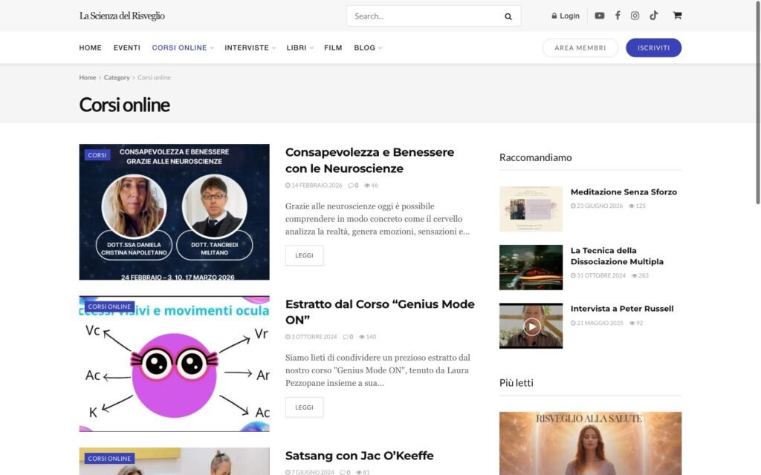Click views count 283 eye icon
The image size is (761, 475).
tap(635, 276)
